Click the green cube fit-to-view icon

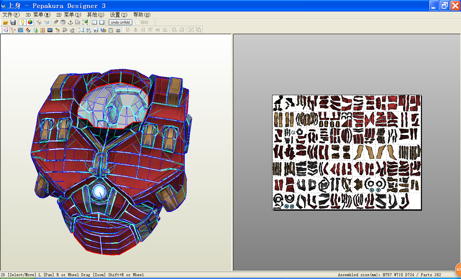click(x=85, y=22)
